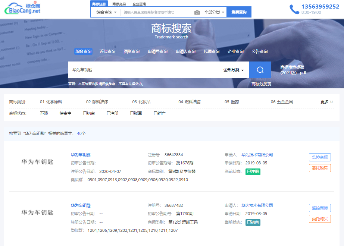Click the camera image-search icon
This screenshot has height=246, width=344.
coord(197,13)
